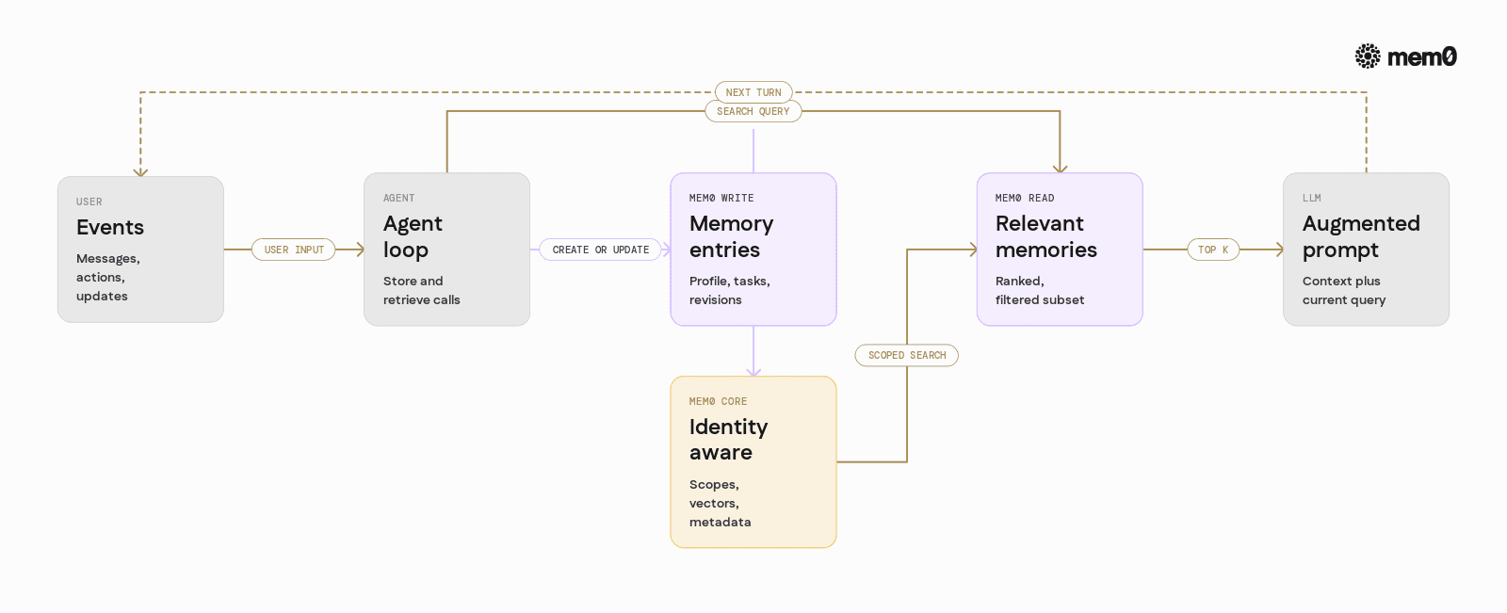Click 'Scopes, vectors, metadata' description
The image size is (1507, 613).
click(721, 503)
